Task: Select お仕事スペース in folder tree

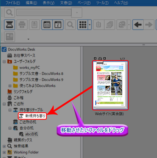Action: tap(24, 55)
